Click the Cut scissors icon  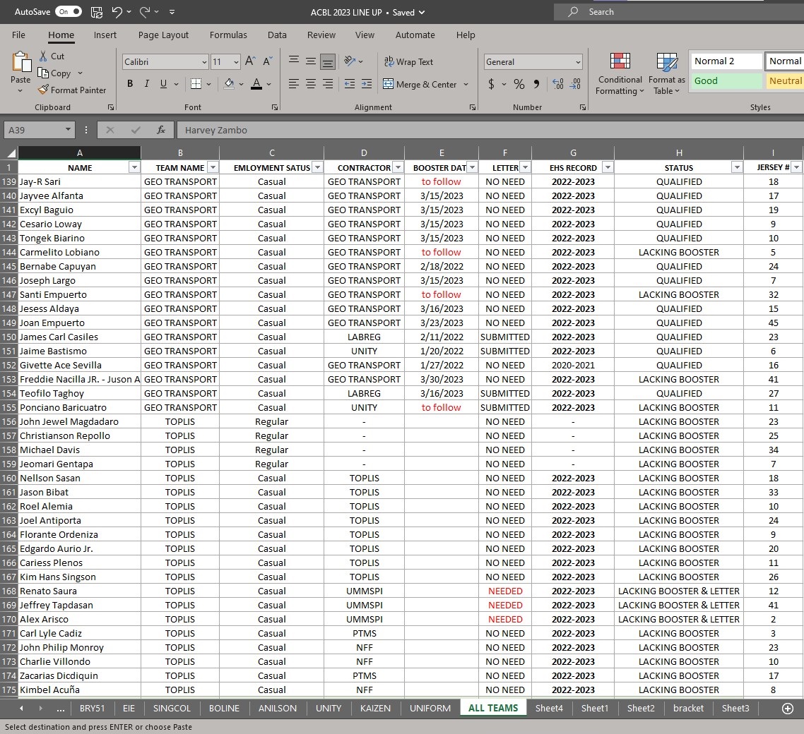[44, 56]
